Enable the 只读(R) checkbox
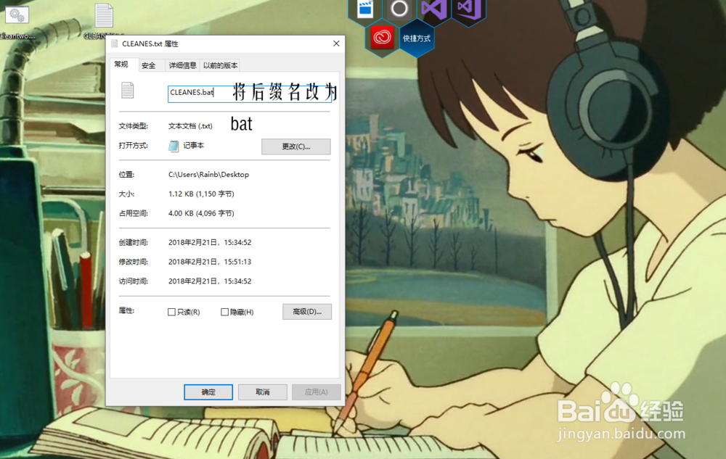The width and height of the screenshot is (726, 459). (171, 312)
